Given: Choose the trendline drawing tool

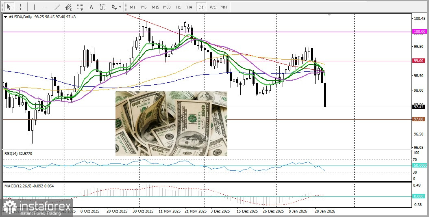Looking at the screenshot, I should pyautogui.click(x=57, y=7).
